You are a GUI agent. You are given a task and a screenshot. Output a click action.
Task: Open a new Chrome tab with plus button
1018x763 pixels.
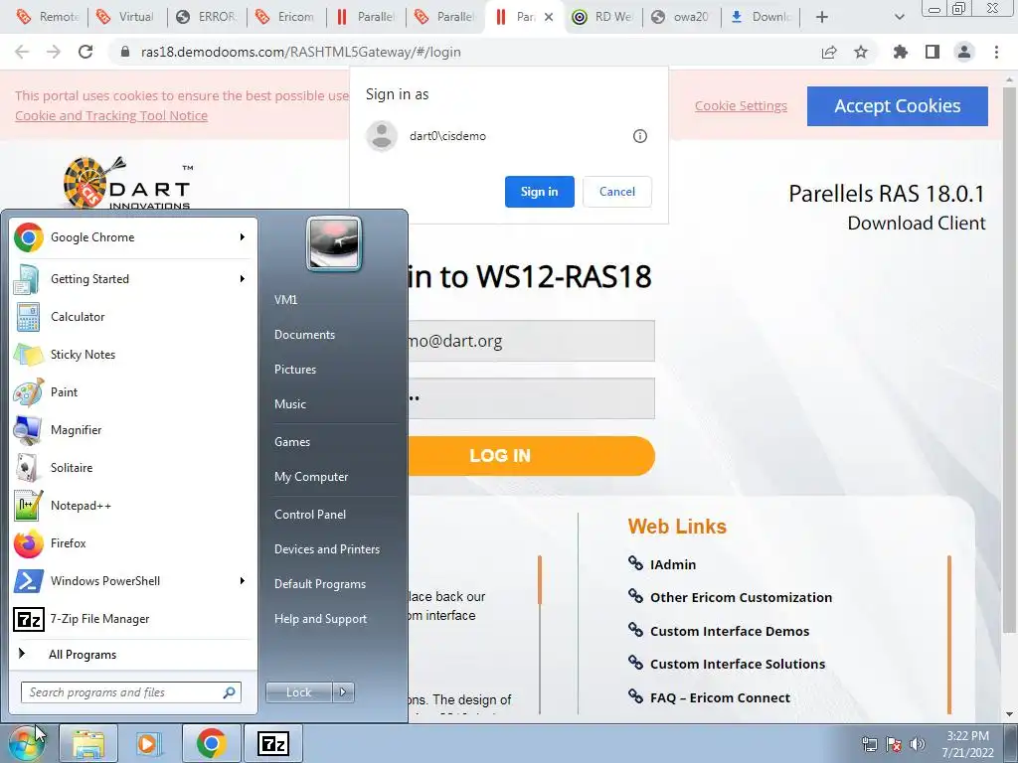tap(822, 17)
